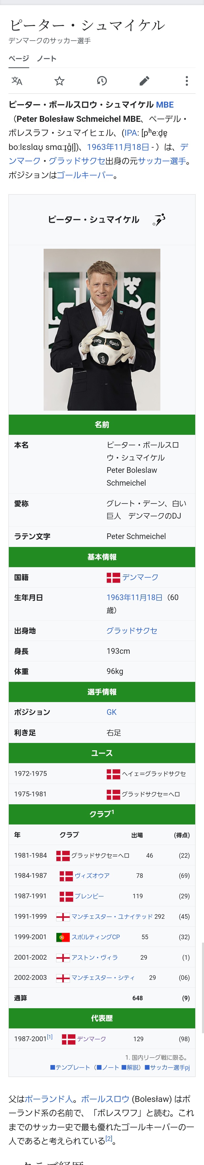
Task: Open the マンチェスター・ユナイテッド club link
Action: coord(112,916)
